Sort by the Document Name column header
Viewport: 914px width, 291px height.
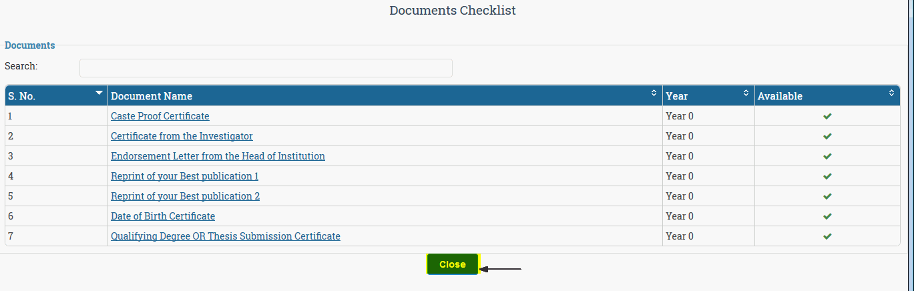(385, 96)
